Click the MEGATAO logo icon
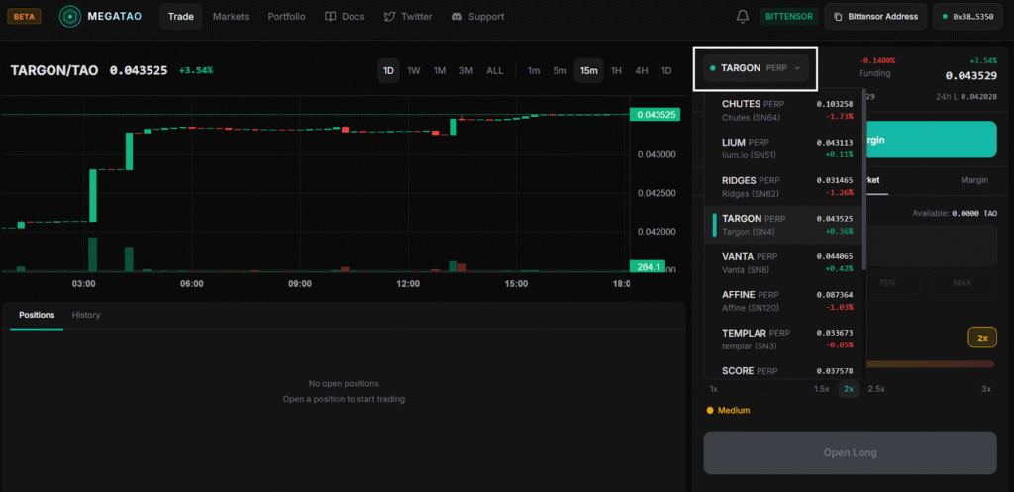This screenshot has width=1014, height=492. [70, 17]
